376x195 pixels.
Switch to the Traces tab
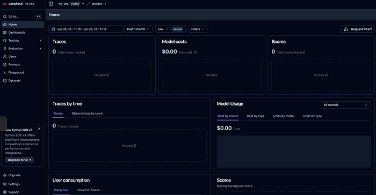click(x=58, y=114)
